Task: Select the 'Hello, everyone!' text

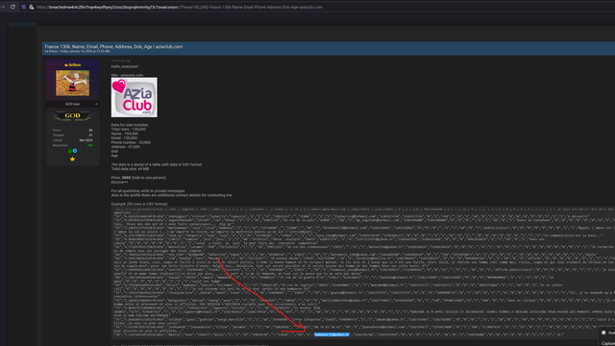Action: (x=125, y=66)
